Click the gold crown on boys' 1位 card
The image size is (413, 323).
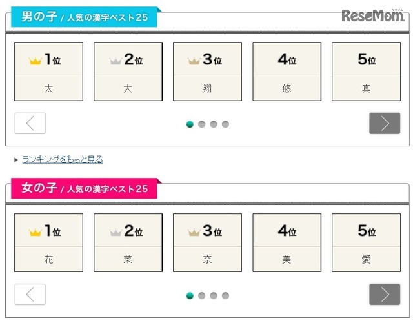click(x=35, y=61)
